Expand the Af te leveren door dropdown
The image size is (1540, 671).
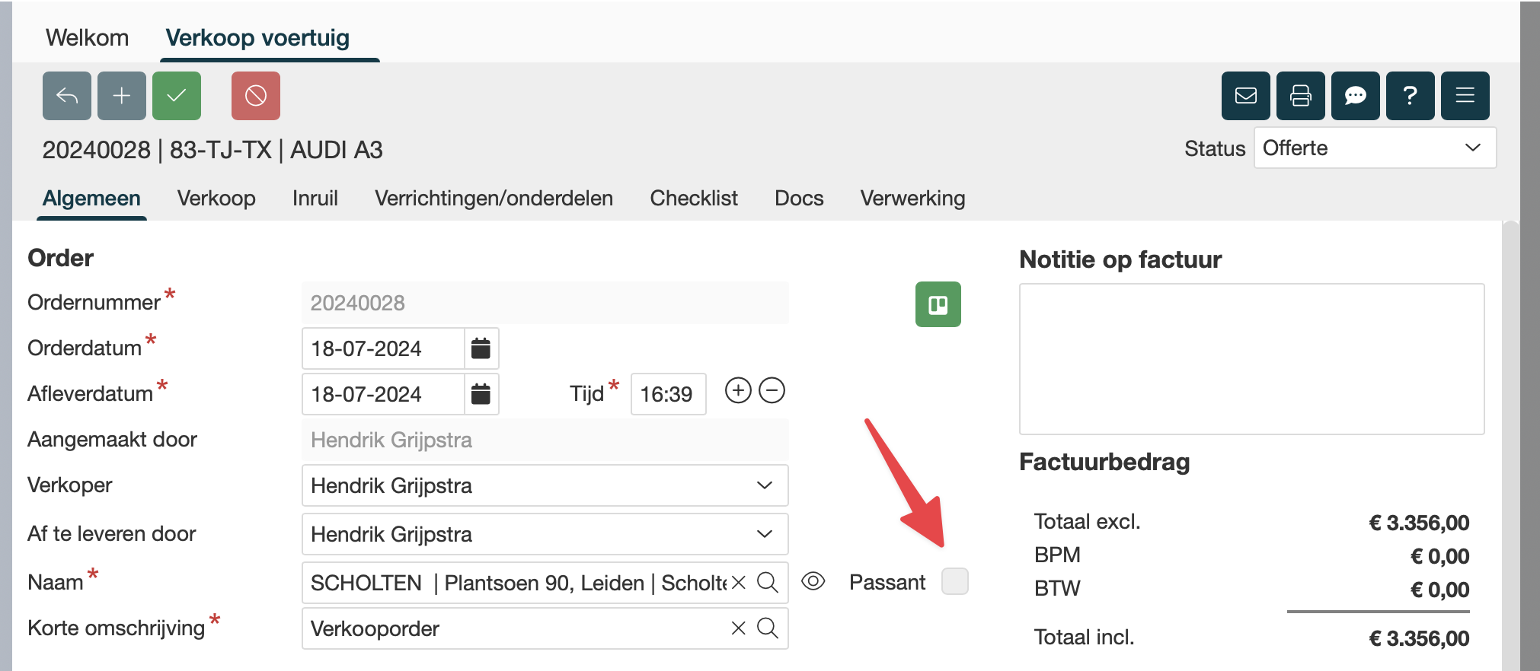click(x=545, y=534)
